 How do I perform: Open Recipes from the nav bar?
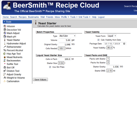coord(23,17)
